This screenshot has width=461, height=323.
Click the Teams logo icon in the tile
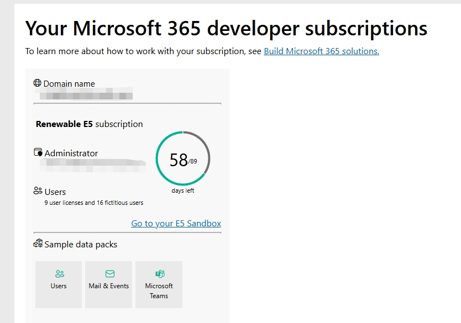pos(160,274)
